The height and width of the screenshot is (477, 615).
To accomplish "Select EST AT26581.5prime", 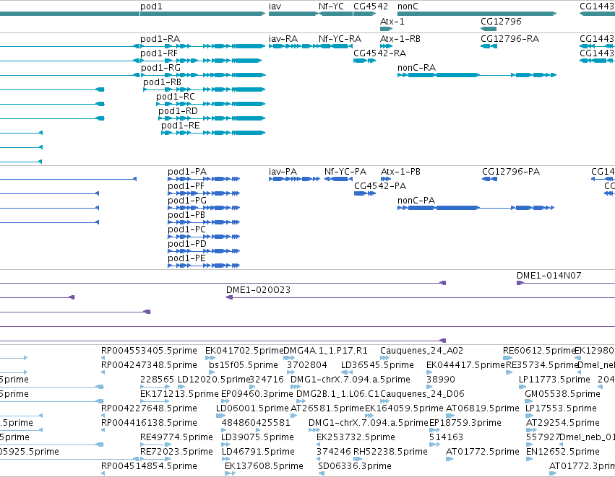I will point(327,408).
